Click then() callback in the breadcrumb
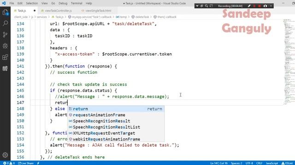This screenshot has width=295, height=165. click(165, 17)
